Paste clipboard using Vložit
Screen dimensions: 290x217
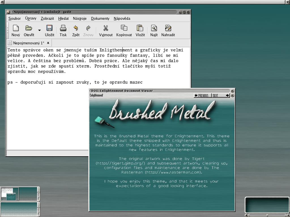coord(140,31)
